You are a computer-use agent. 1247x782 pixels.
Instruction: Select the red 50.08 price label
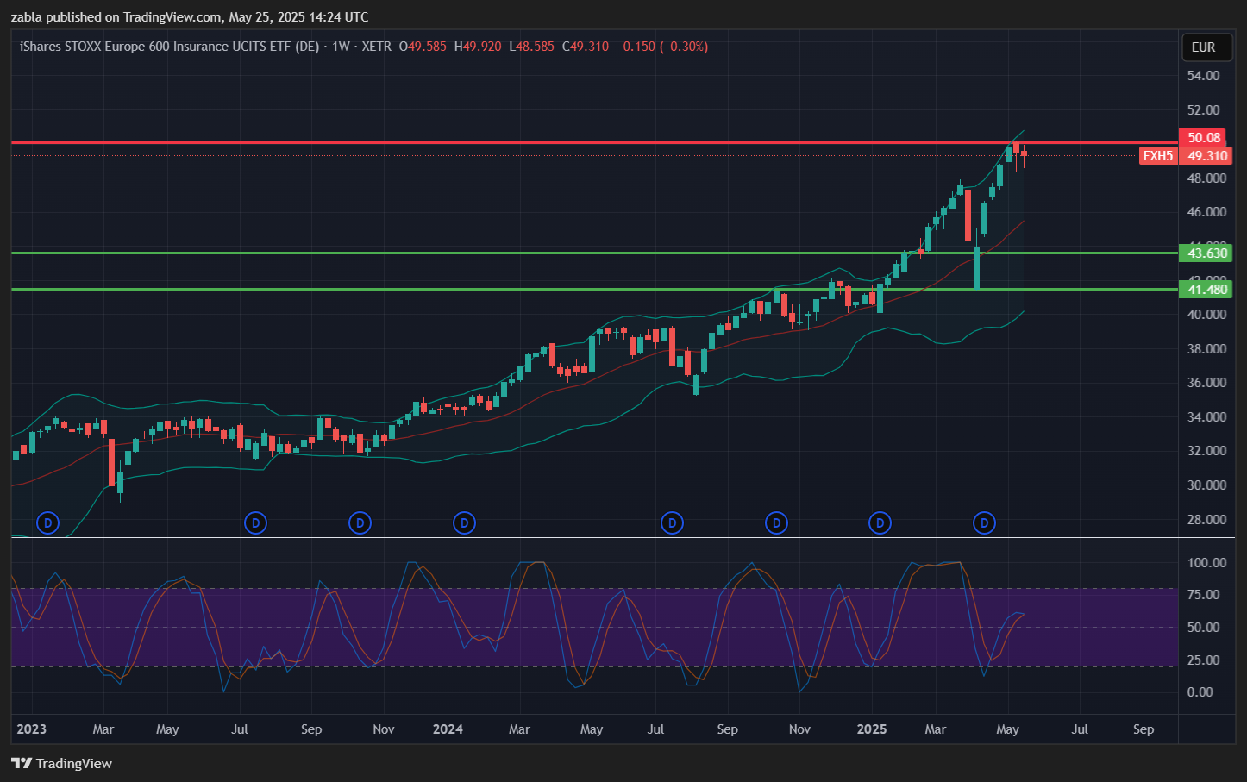pos(1204,138)
